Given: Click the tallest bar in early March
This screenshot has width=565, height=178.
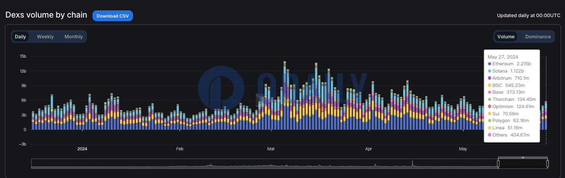Looking at the screenshot, I should tap(285, 96).
